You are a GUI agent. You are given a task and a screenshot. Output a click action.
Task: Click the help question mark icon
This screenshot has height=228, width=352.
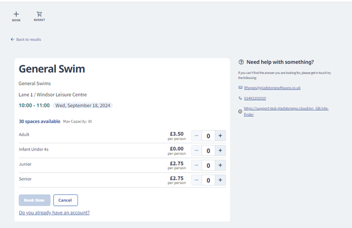[241, 62]
